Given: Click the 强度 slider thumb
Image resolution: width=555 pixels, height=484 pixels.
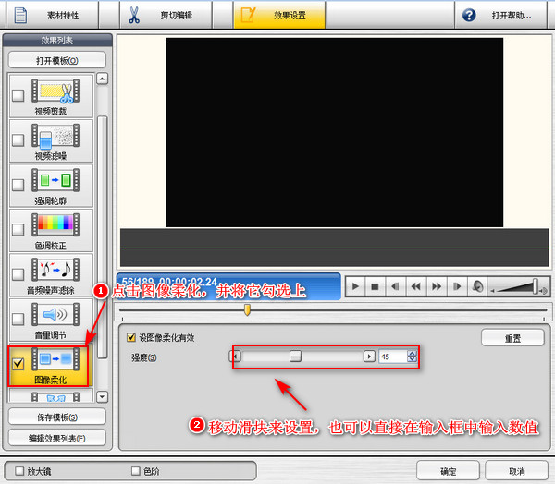Looking at the screenshot, I should (296, 357).
